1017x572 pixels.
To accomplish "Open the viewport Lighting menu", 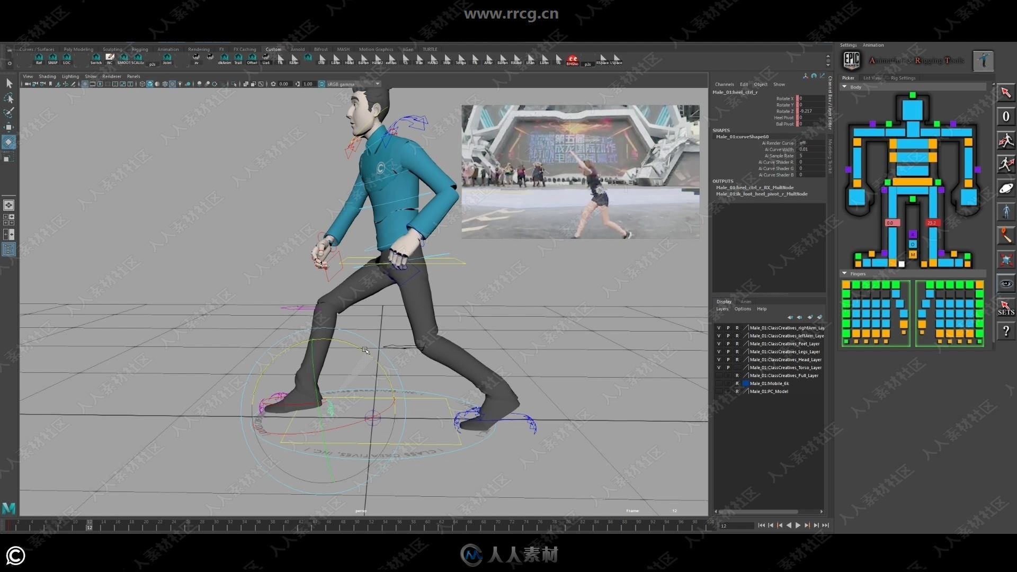I will 70,76.
